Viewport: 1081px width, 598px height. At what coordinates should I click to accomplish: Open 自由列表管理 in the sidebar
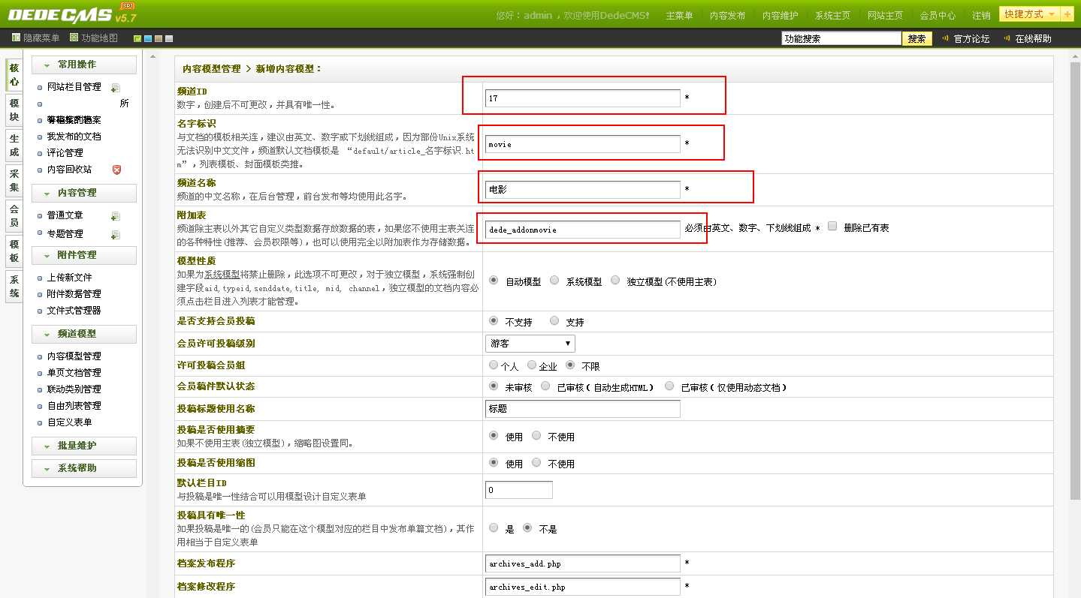point(74,406)
